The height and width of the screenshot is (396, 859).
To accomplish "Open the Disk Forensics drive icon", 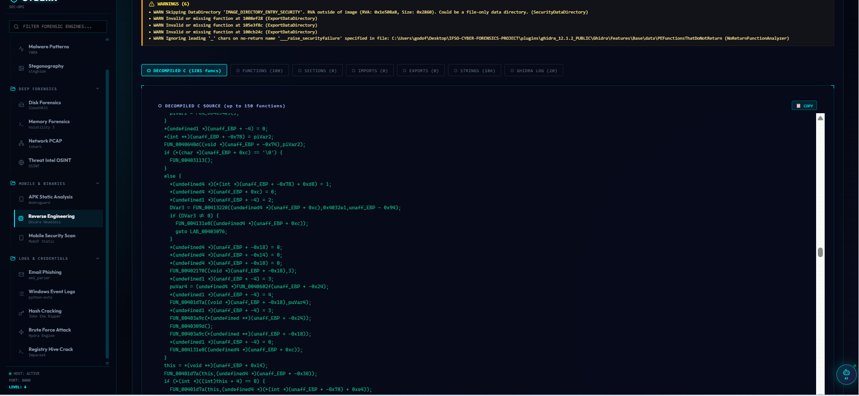I will [21, 105].
